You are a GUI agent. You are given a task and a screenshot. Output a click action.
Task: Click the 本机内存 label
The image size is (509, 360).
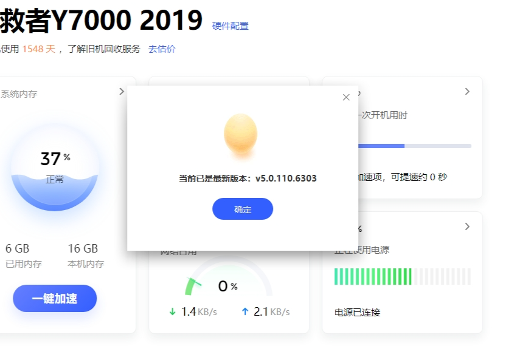coord(86,263)
